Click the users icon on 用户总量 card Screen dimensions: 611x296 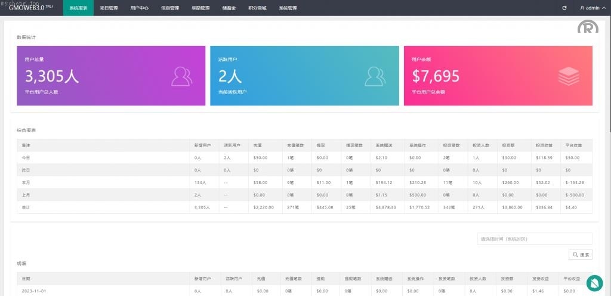(x=182, y=76)
